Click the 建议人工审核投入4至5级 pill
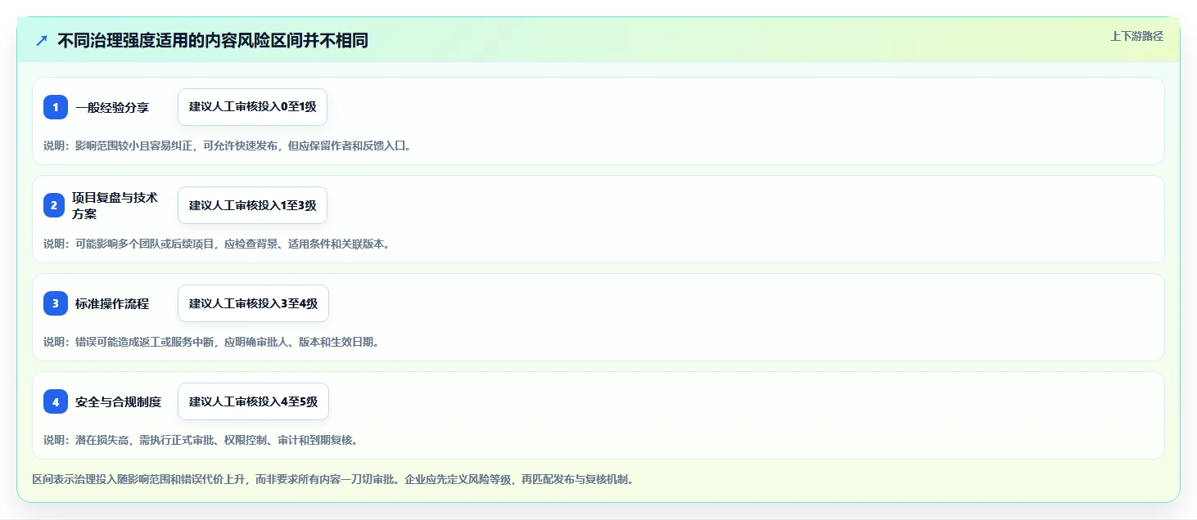Image resolution: width=1197 pixels, height=520 pixels. coord(253,401)
